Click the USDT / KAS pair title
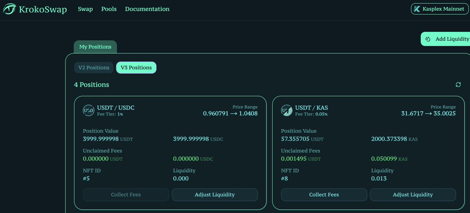470x213 pixels. click(x=311, y=108)
